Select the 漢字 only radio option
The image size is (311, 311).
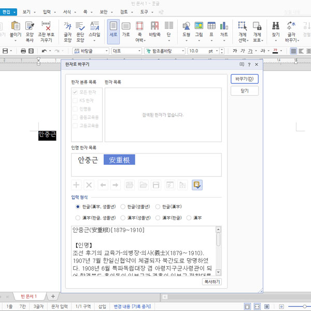[189, 218]
